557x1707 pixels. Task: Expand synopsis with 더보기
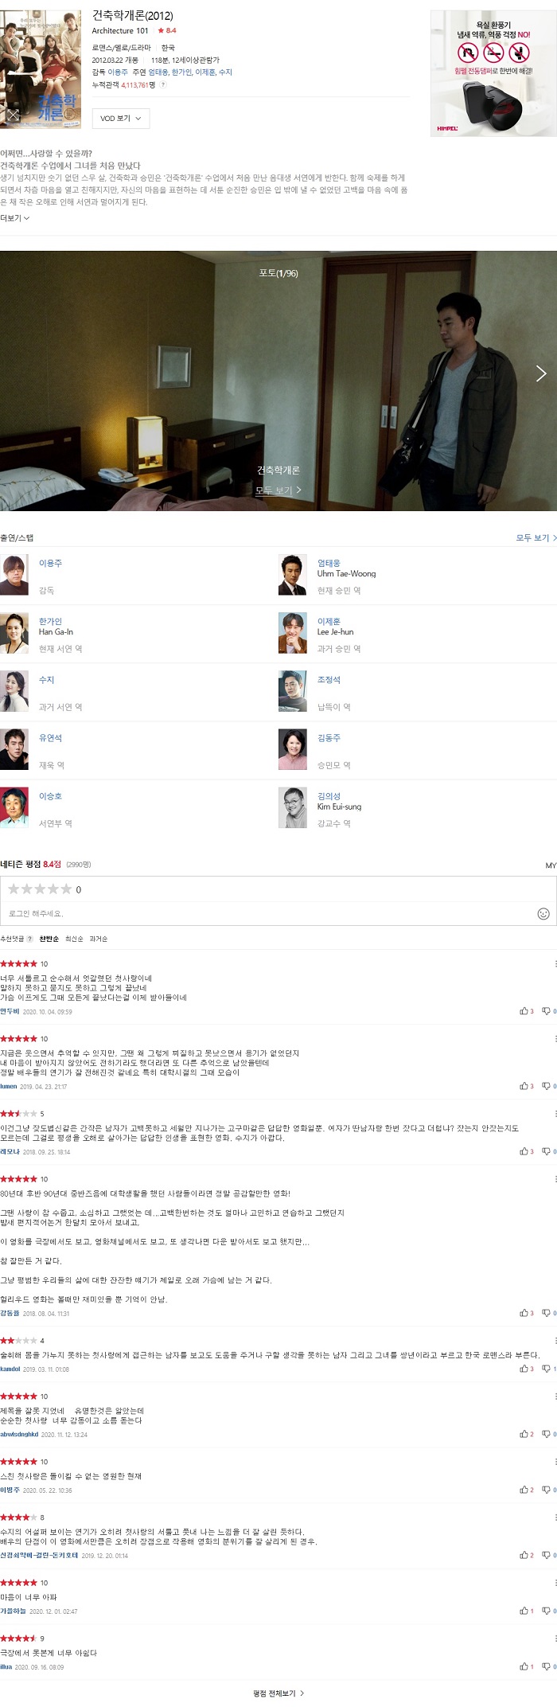click(15, 218)
